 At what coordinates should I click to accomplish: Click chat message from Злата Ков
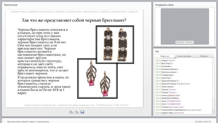pyautogui.click(x=164, y=78)
